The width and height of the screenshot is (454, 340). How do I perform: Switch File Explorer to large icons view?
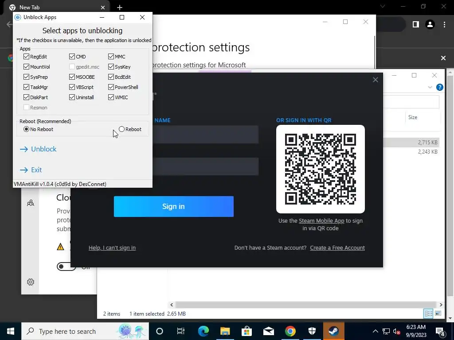(x=438, y=314)
